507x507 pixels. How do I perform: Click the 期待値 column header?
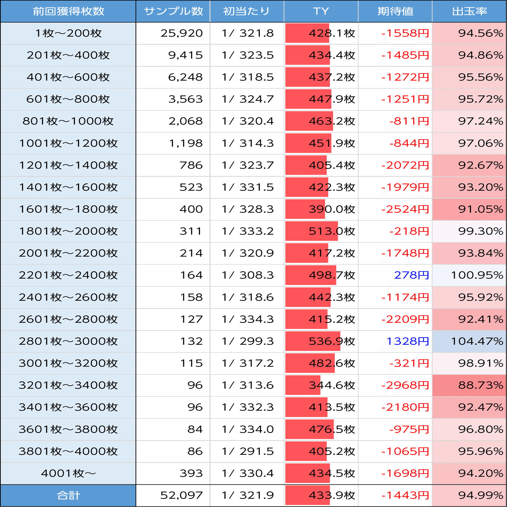pyautogui.click(x=395, y=11)
